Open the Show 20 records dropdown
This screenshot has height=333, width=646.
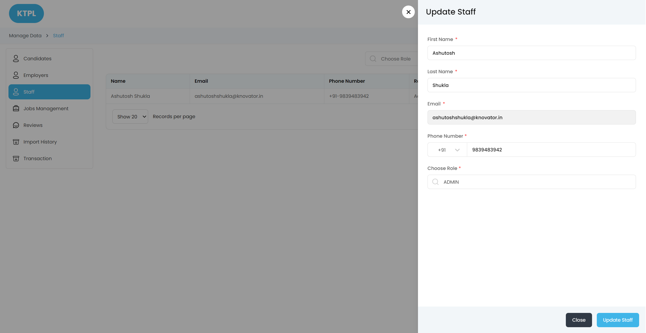point(130,117)
